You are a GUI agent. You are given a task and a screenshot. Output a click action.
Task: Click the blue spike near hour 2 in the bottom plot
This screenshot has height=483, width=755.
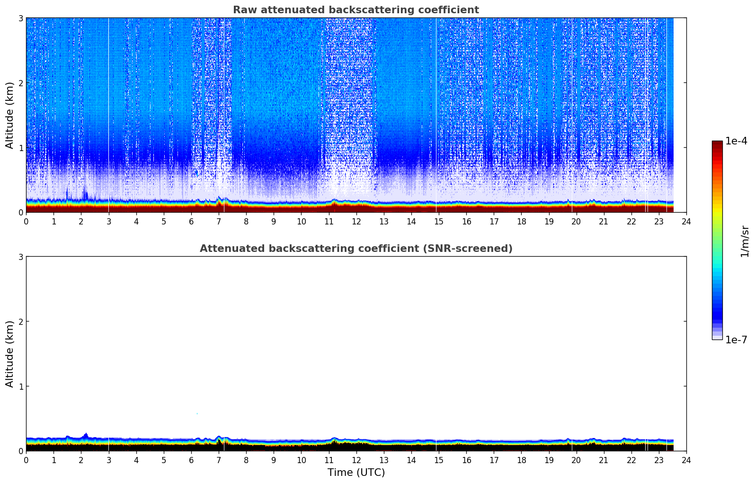pos(86,435)
